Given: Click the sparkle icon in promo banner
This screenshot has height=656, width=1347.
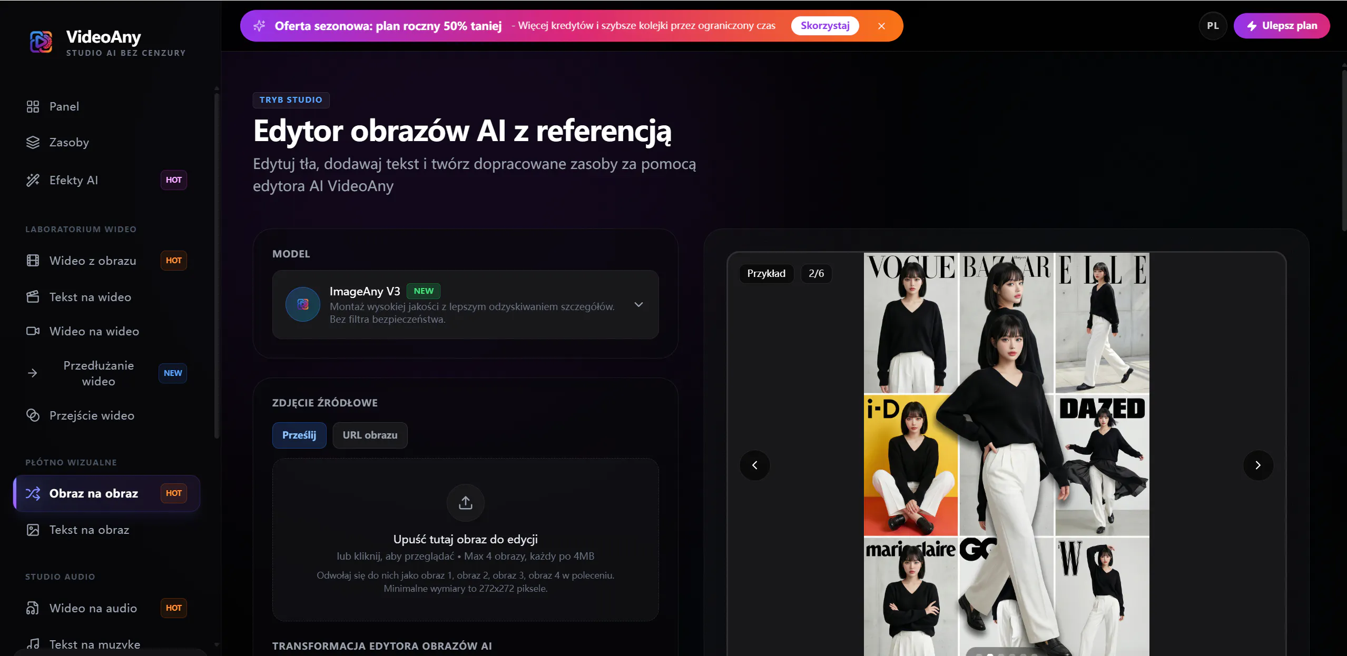Looking at the screenshot, I should (259, 26).
